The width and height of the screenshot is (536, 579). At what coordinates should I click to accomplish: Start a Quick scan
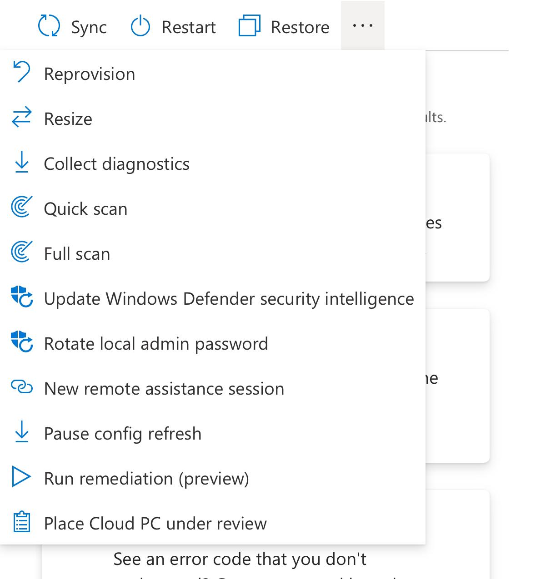point(213,208)
